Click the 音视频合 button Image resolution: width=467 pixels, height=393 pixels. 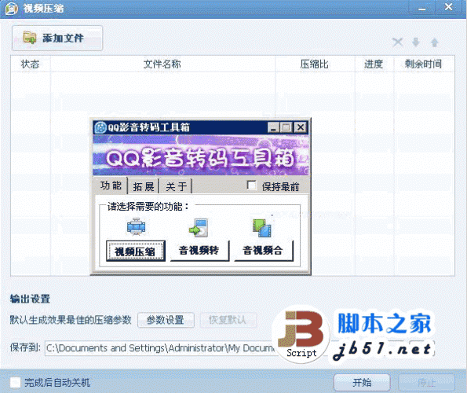263,251
